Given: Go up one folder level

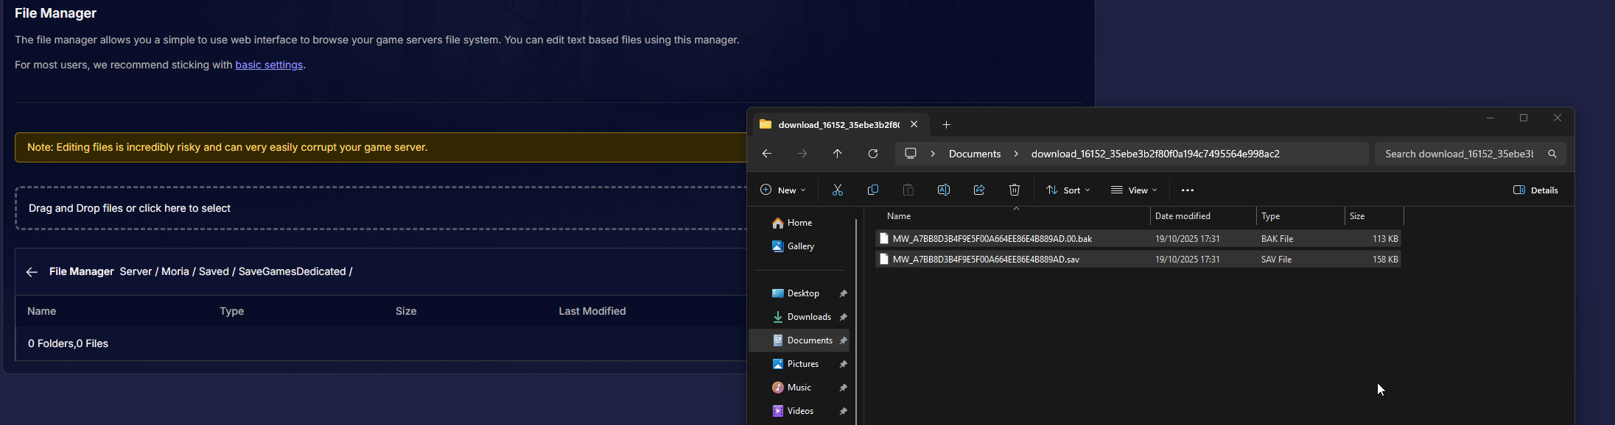Looking at the screenshot, I should click(x=837, y=154).
